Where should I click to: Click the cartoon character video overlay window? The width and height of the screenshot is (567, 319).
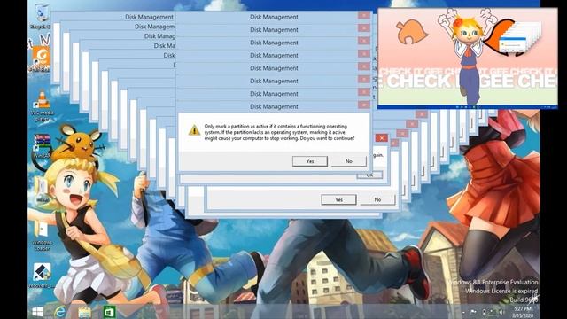(x=468, y=58)
